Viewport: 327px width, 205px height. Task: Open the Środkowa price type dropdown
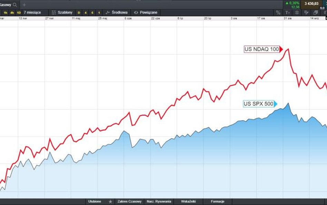coord(119,12)
